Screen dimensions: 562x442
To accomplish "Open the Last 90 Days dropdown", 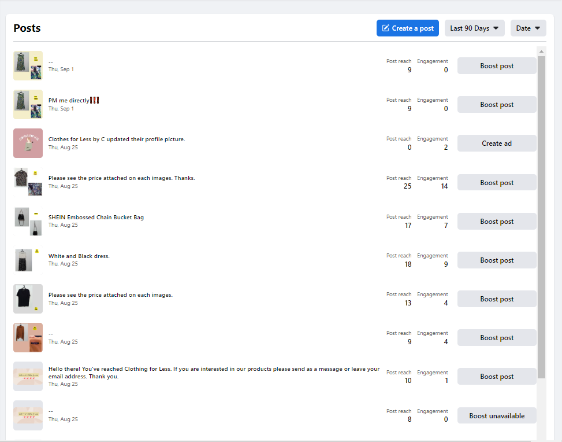I will pyautogui.click(x=474, y=28).
